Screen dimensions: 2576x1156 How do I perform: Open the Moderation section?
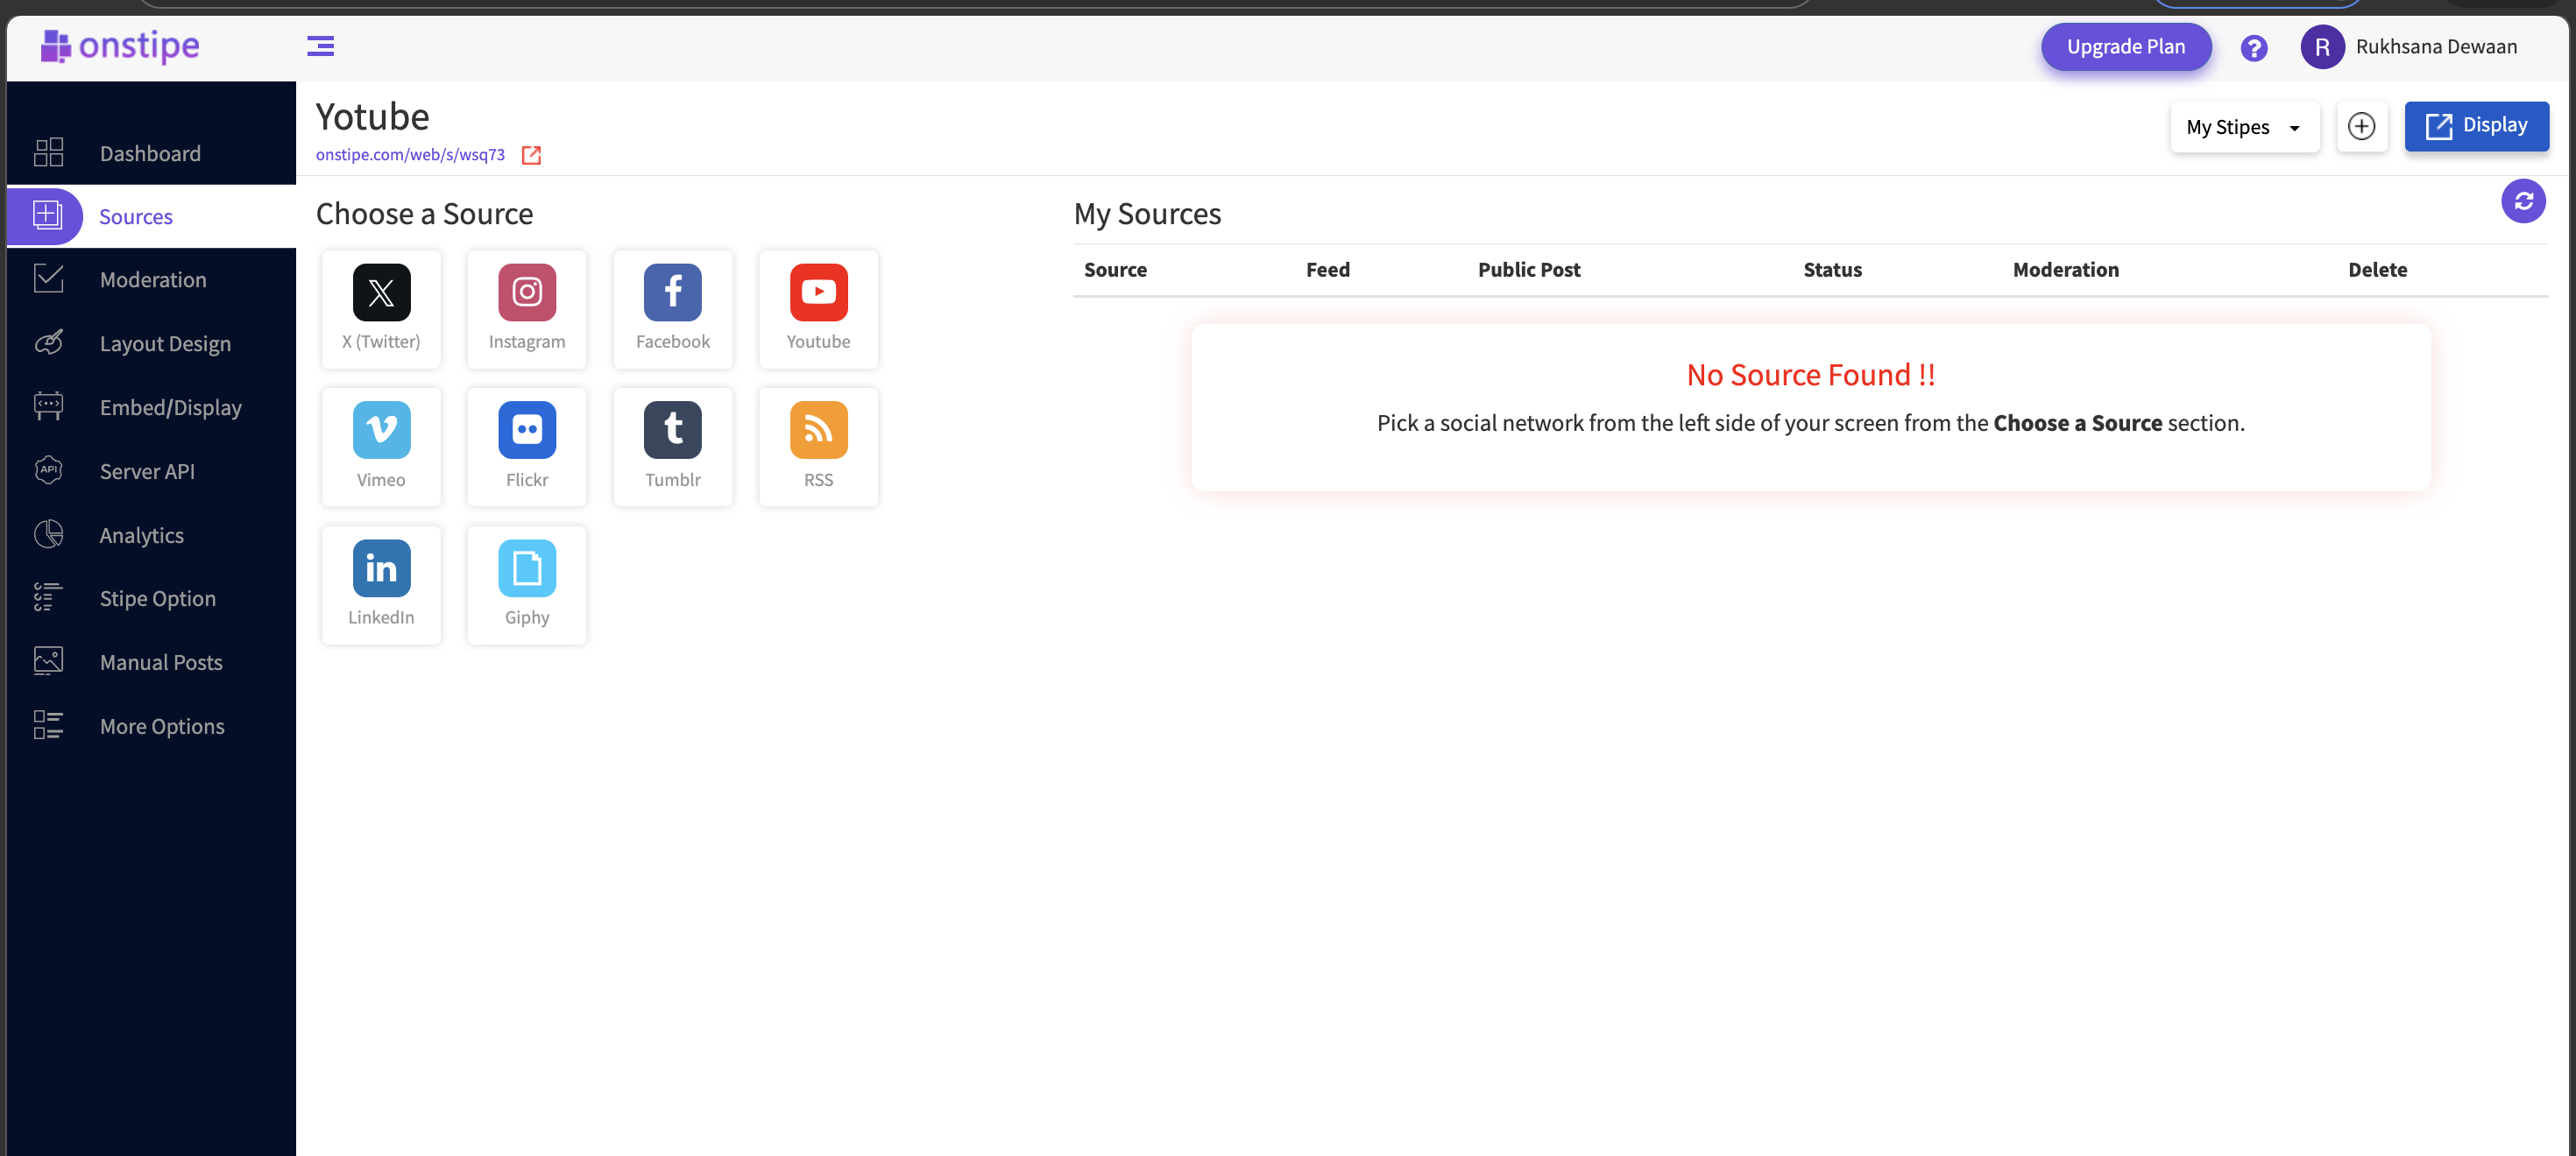(x=153, y=278)
